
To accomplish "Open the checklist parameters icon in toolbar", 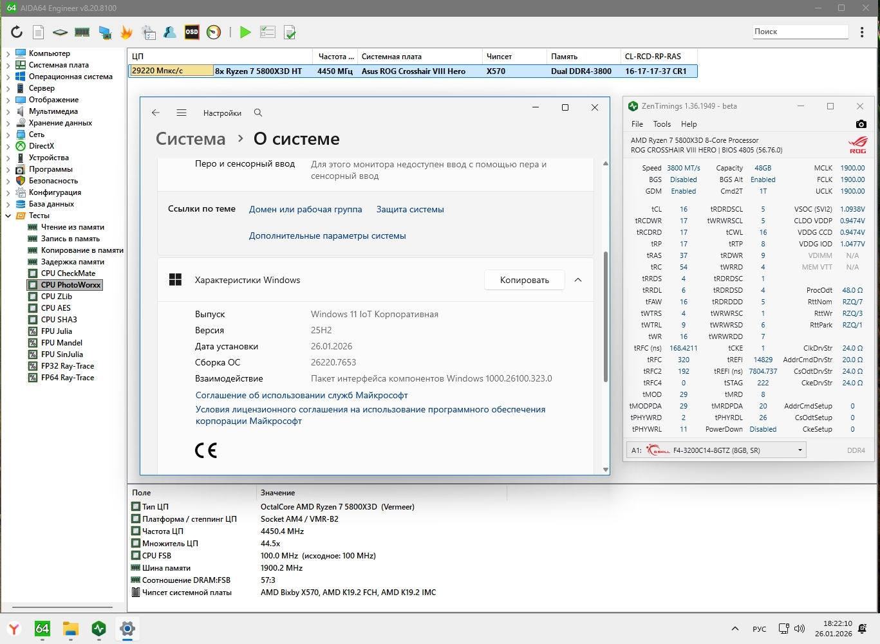I will (268, 32).
